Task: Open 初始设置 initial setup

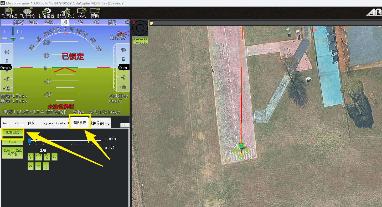Action: [x=47, y=13]
